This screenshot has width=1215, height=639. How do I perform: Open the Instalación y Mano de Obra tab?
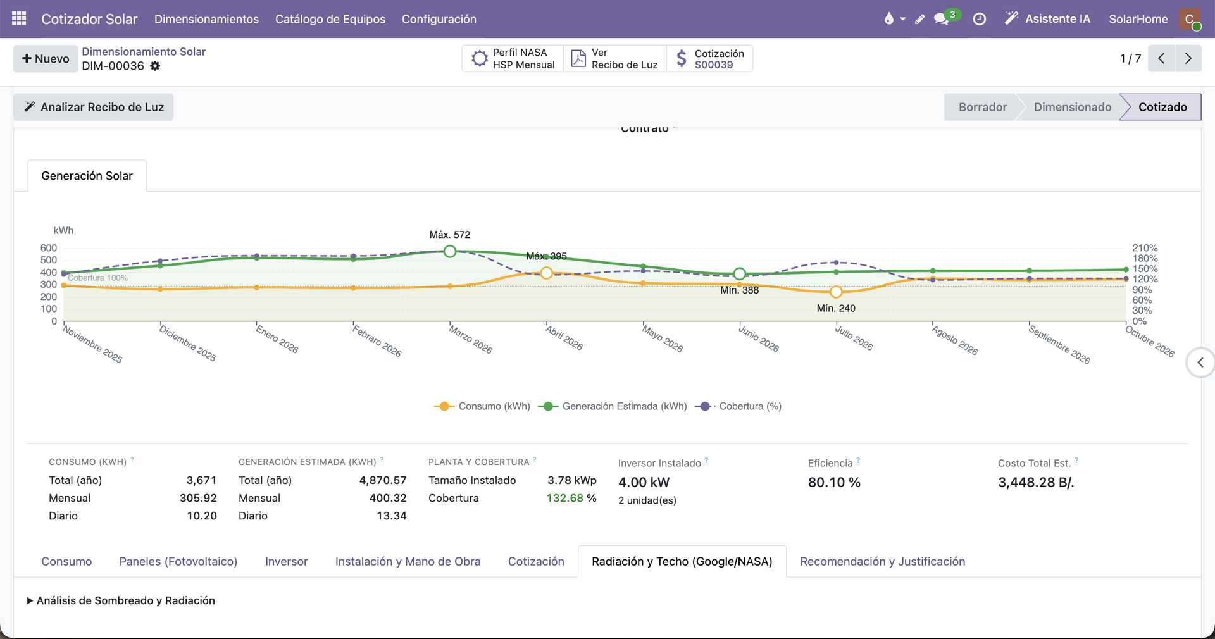pos(408,561)
